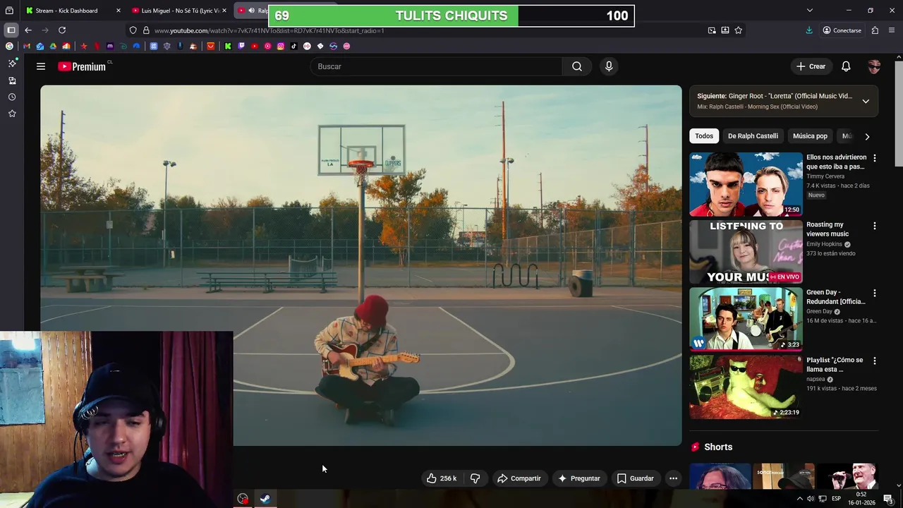
Task: Open the Google bookmark in bookmarks bar
Action: click(x=9, y=46)
